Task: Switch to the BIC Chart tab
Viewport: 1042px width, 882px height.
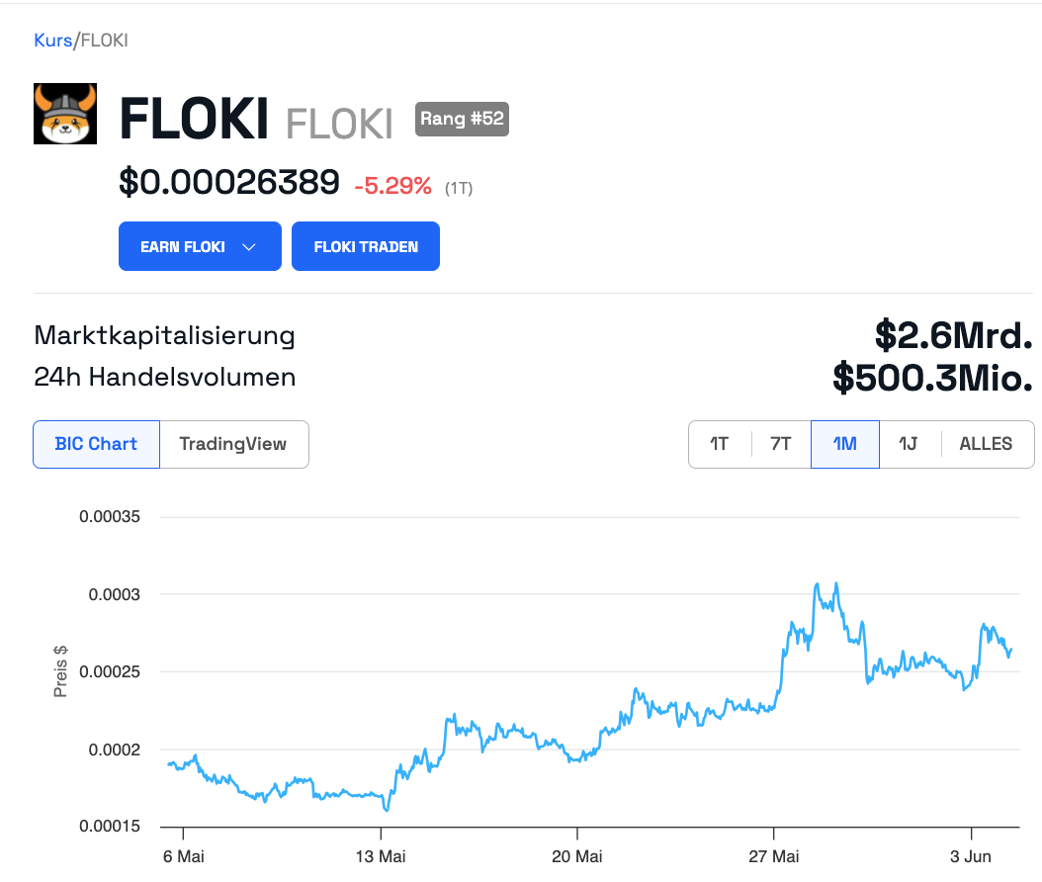Action: [96, 444]
